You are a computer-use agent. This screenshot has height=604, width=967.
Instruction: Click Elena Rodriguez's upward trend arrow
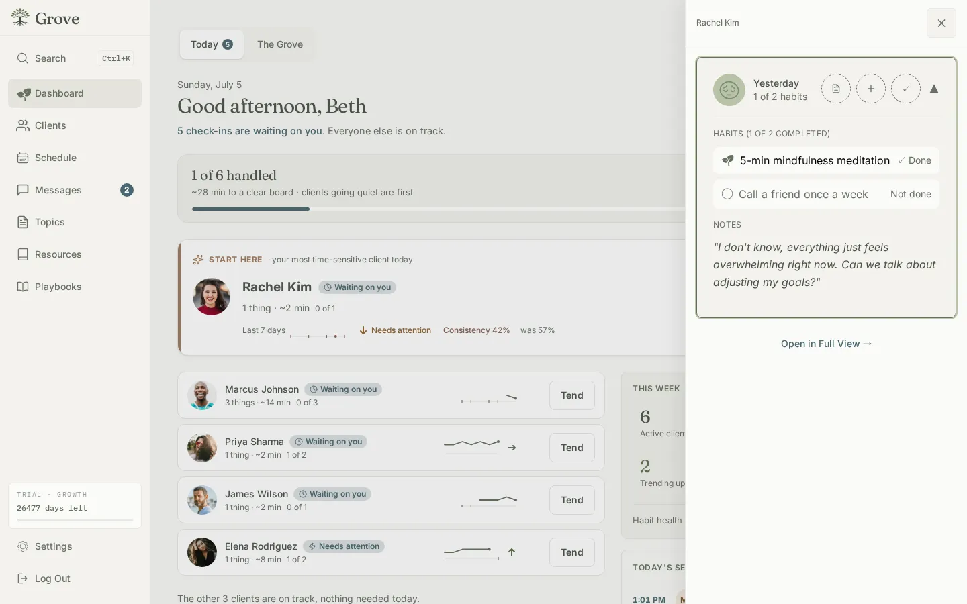pyautogui.click(x=512, y=552)
